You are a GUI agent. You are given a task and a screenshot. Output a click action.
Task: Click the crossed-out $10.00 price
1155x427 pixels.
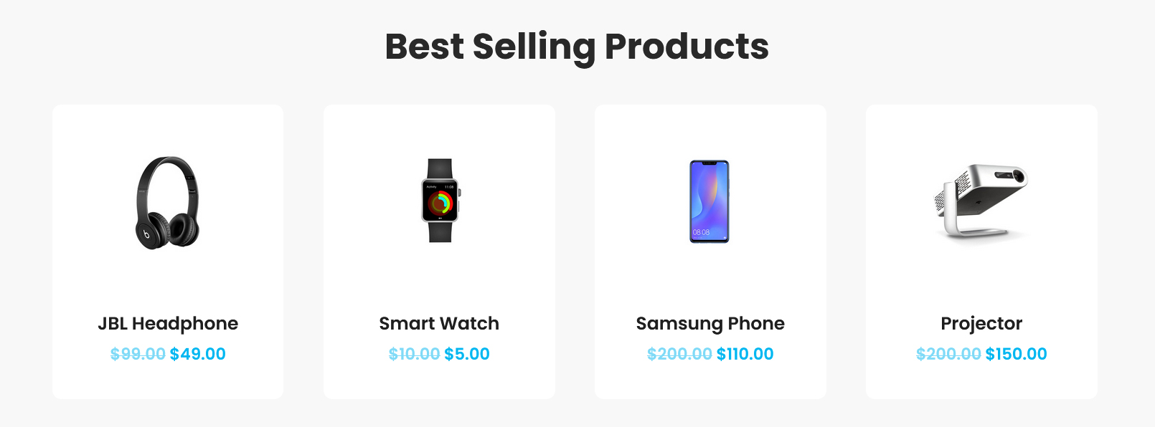[x=414, y=354]
